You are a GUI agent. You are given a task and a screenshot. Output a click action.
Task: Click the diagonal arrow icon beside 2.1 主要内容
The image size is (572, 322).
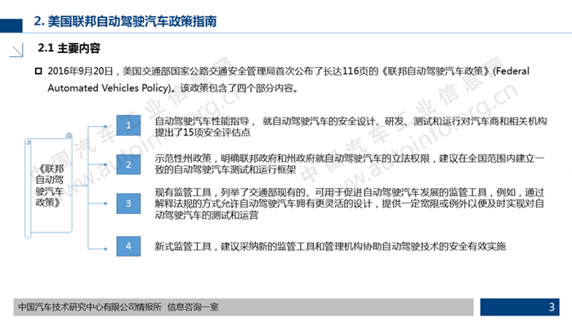16,50
